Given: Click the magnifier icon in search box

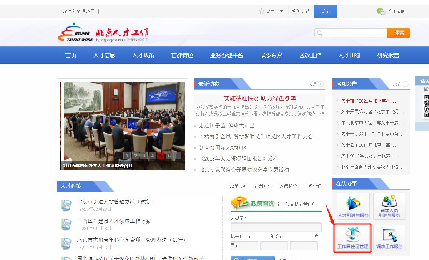Looking at the screenshot, I should point(320,33).
